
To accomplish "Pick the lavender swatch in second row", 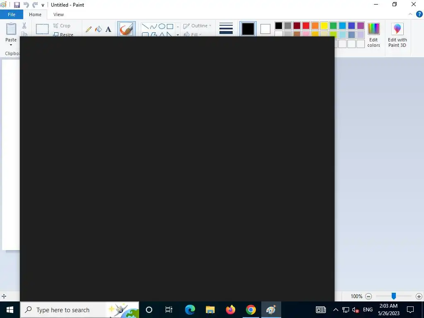I will click(361, 34).
